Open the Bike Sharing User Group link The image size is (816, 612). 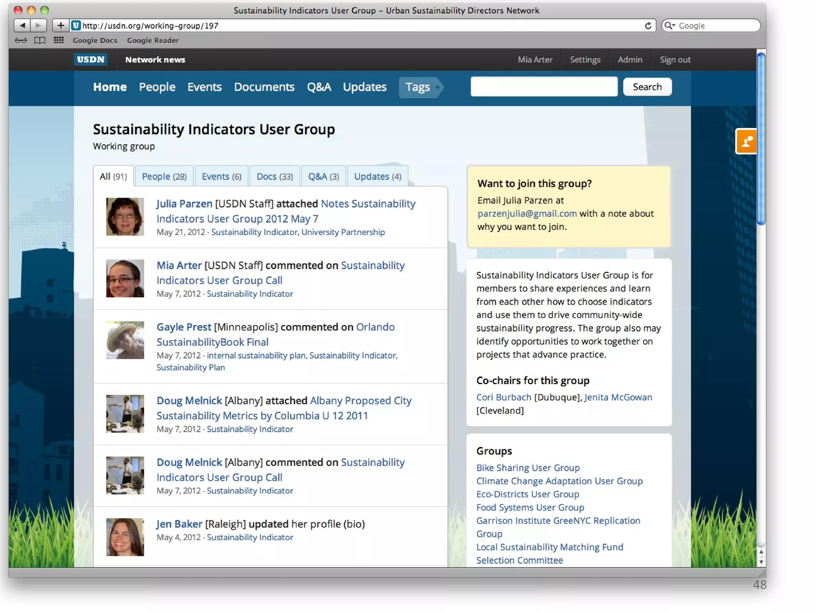tap(528, 468)
